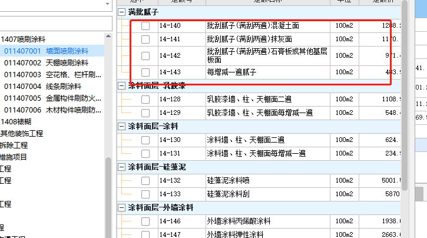Screen dimensions: 427x238
Task: Check the box for quota 14-140
Action: [x=145, y=26]
